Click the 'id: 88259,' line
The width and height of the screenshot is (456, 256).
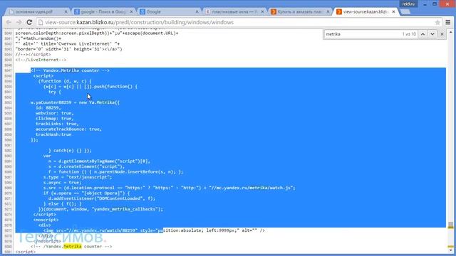pyautogui.click(x=48, y=108)
